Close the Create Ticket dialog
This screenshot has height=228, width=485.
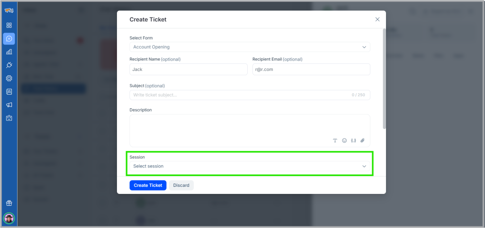(x=377, y=19)
